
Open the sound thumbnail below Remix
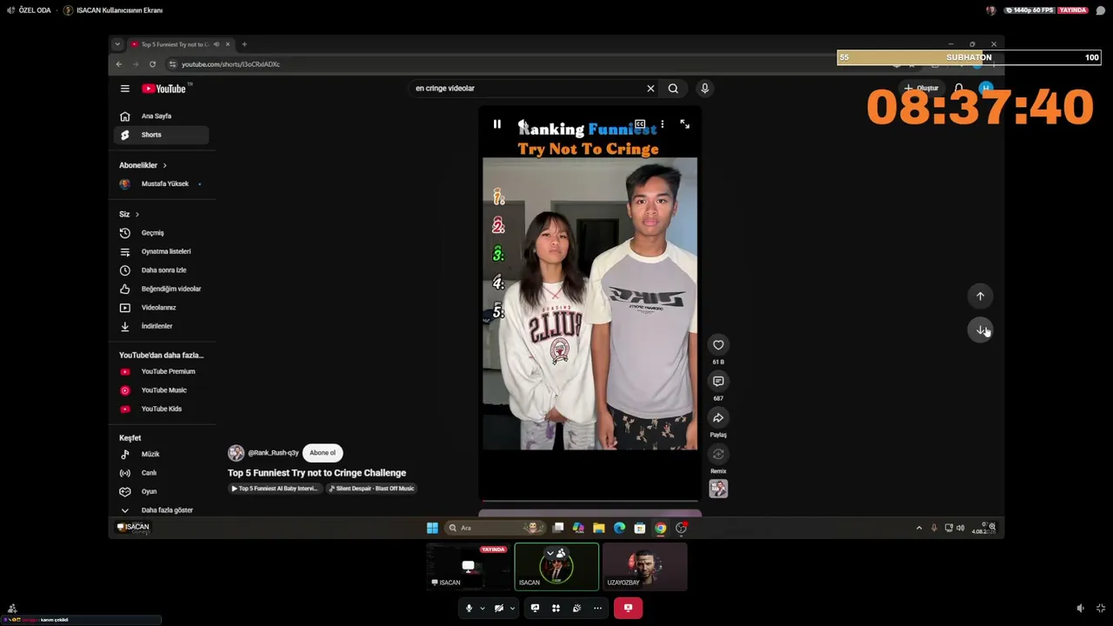pyautogui.click(x=718, y=489)
